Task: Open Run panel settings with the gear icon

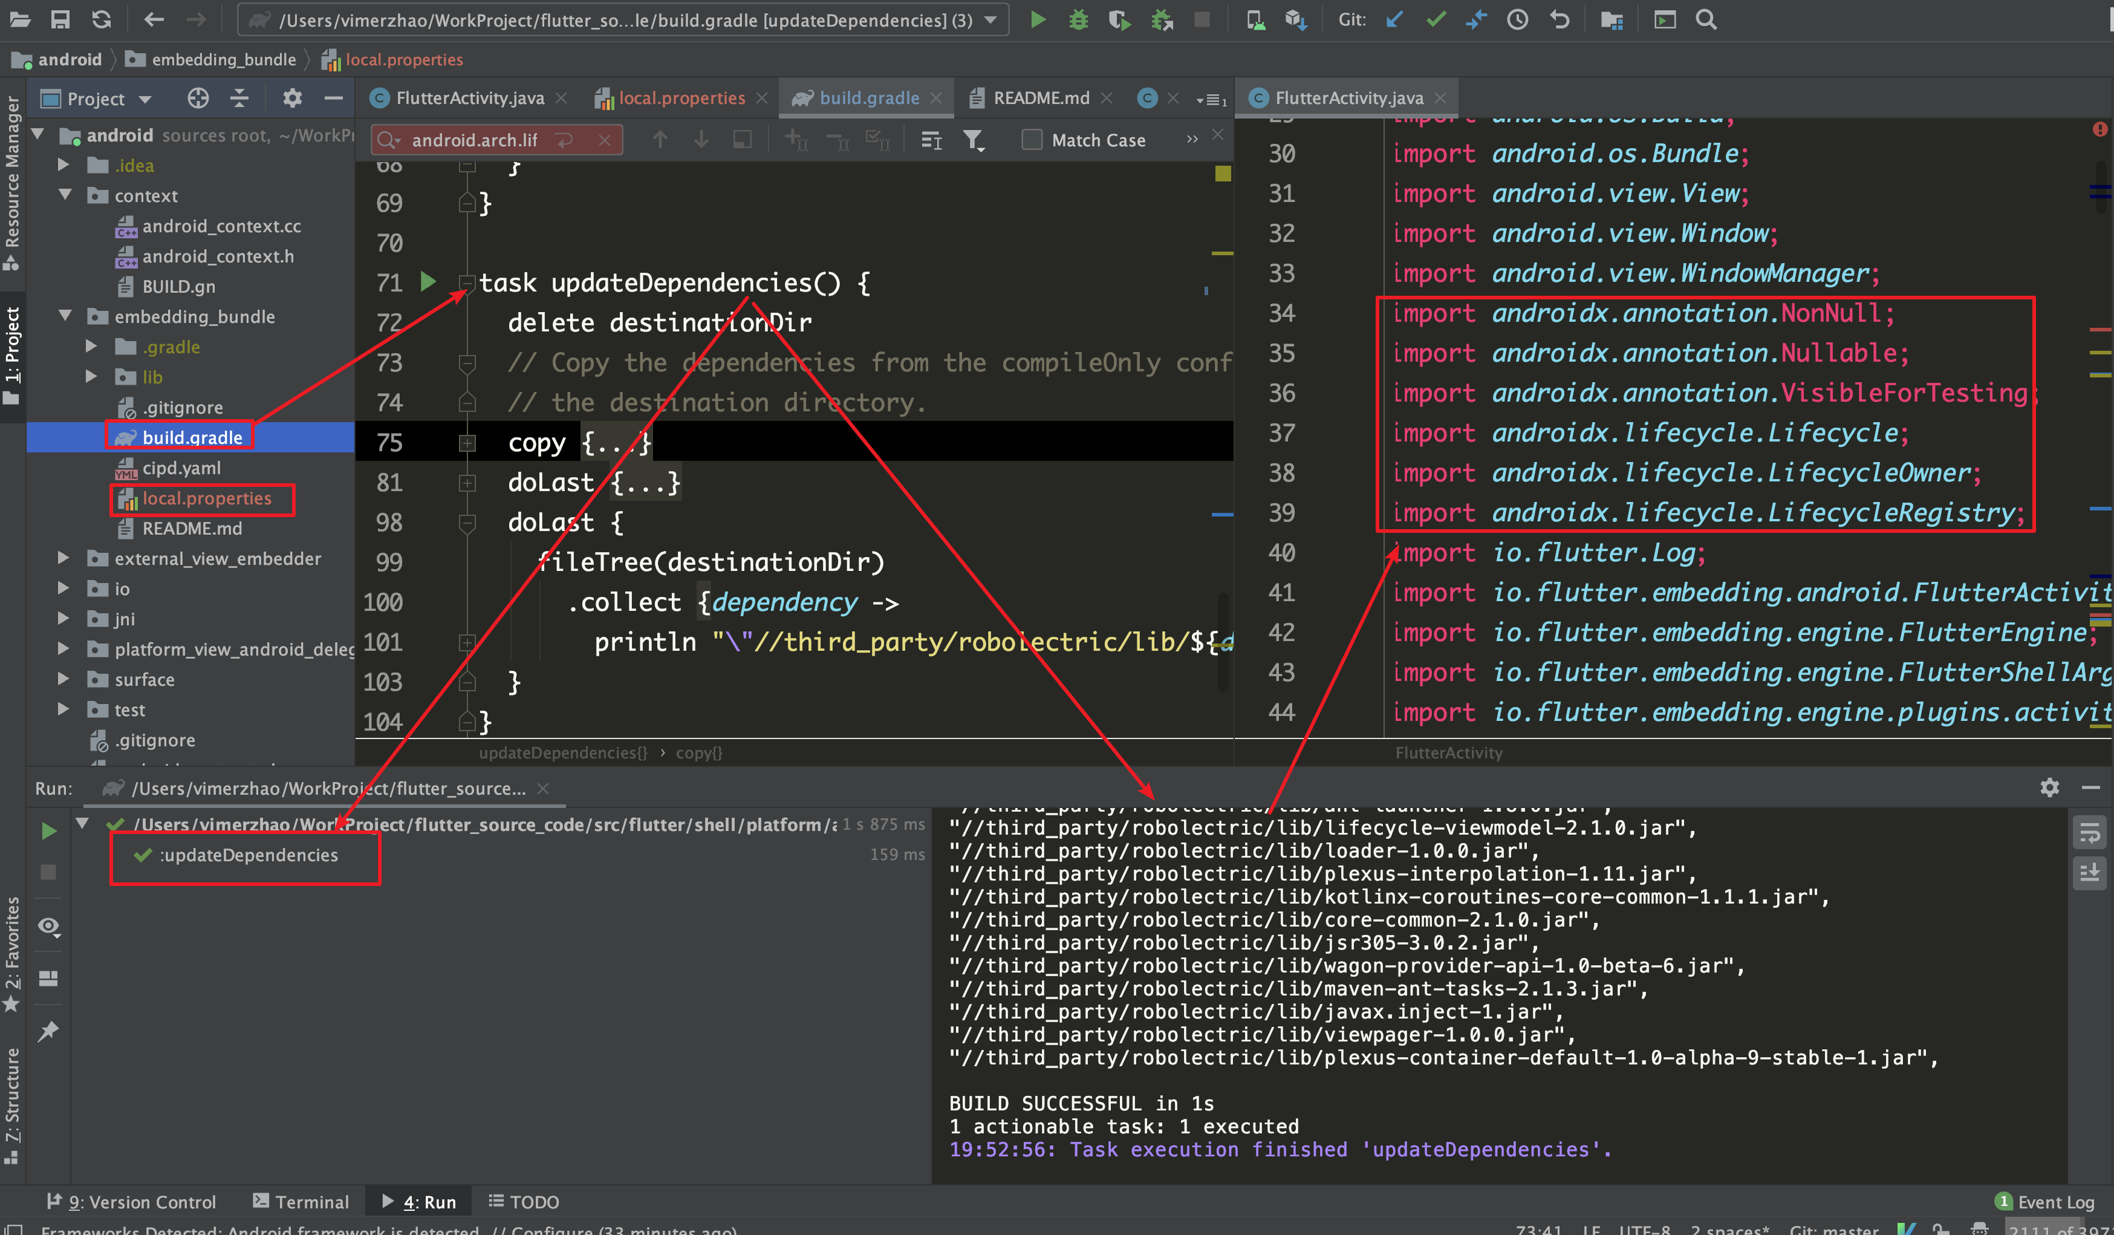Action: click(x=2051, y=788)
